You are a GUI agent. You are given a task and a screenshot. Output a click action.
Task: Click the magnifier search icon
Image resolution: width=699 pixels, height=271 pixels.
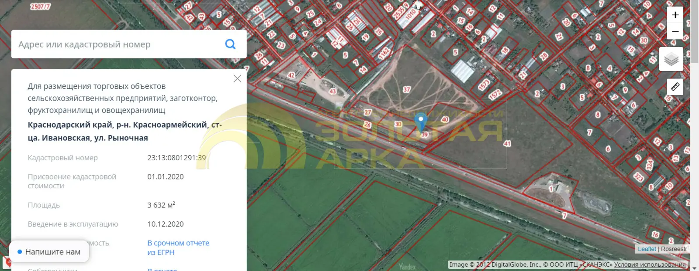230,44
